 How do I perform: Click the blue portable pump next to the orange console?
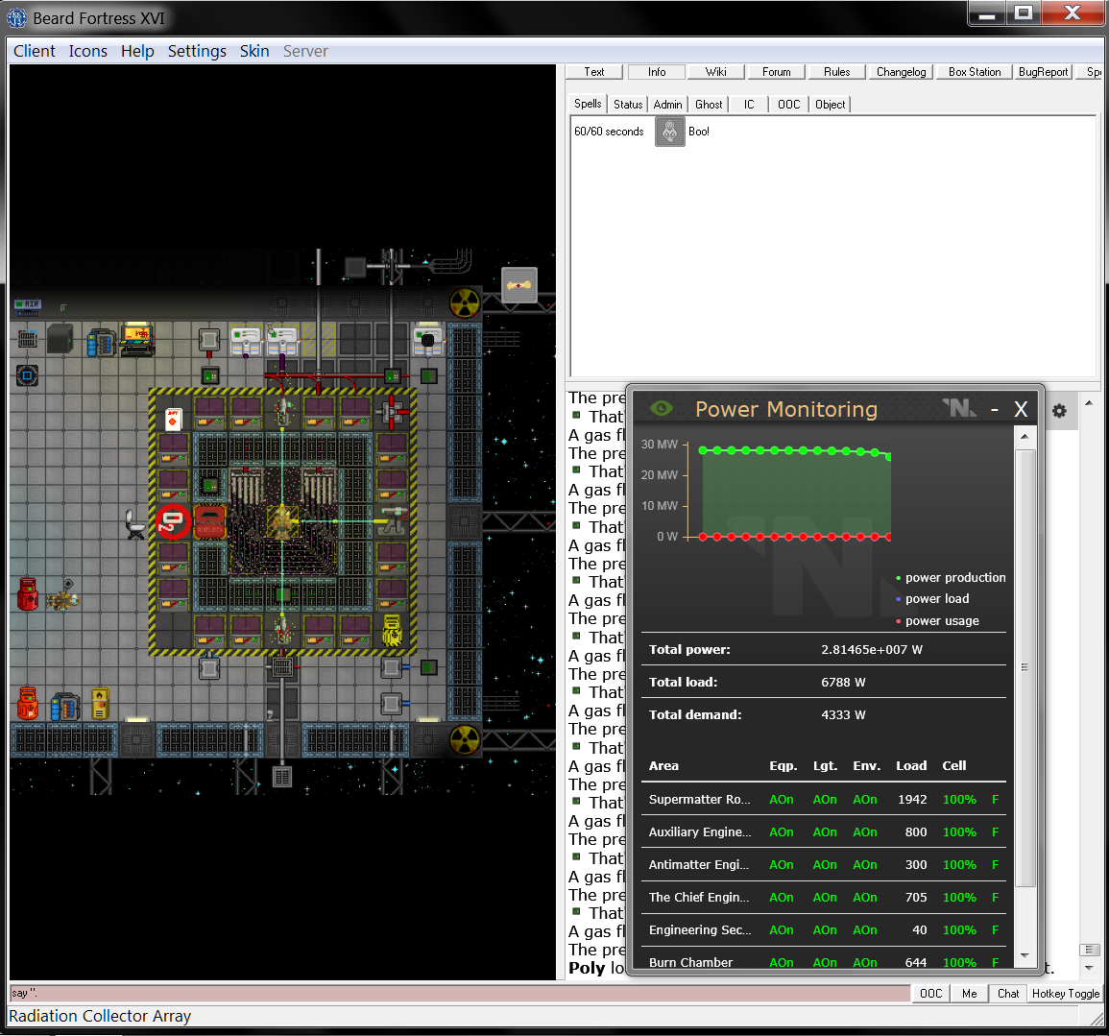tap(101, 342)
